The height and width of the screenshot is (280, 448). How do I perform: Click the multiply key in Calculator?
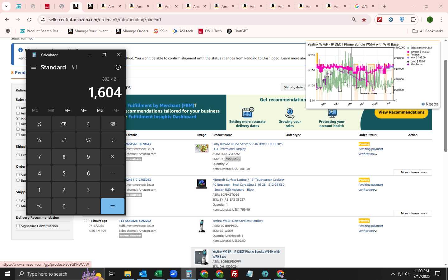pos(113,157)
